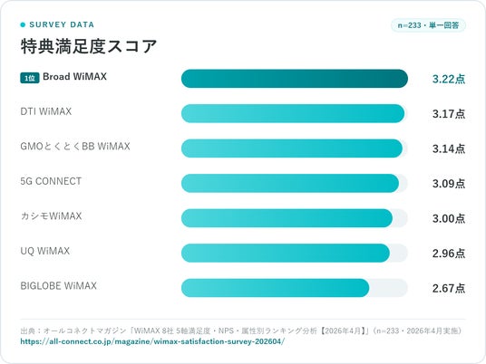The width and height of the screenshot is (486, 364).
Task: Click the SURVEY DATA heading label
Action: (x=62, y=24)
